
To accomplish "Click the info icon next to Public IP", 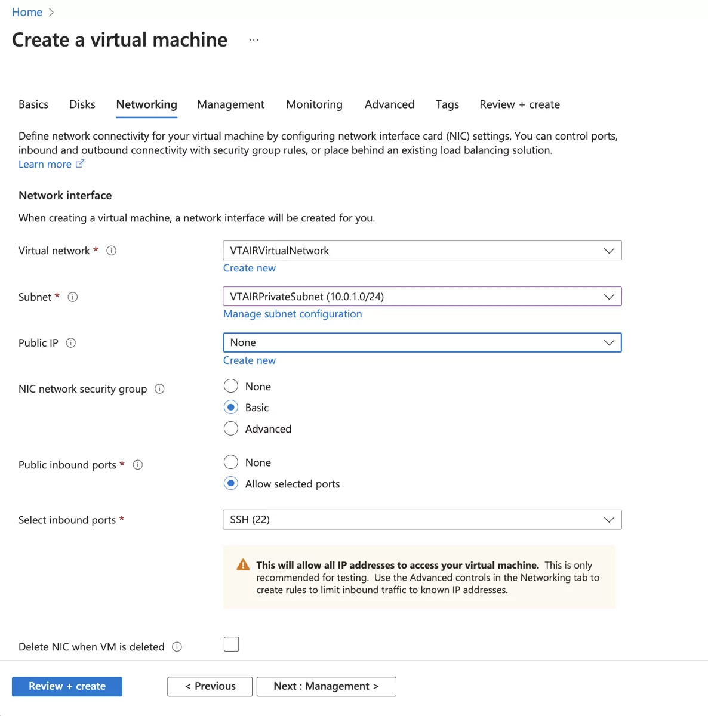I will pos(70,342).
